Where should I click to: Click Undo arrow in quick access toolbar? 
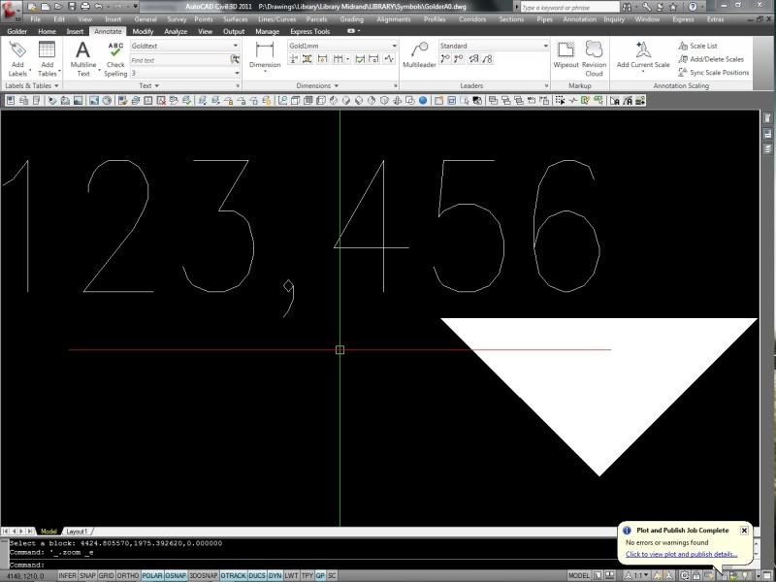click(99, 7)
